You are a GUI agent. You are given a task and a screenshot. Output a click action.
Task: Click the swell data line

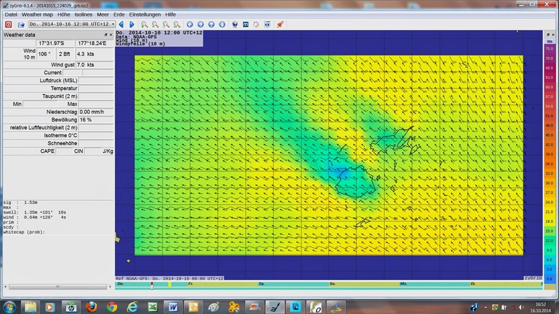click(34, 212)
